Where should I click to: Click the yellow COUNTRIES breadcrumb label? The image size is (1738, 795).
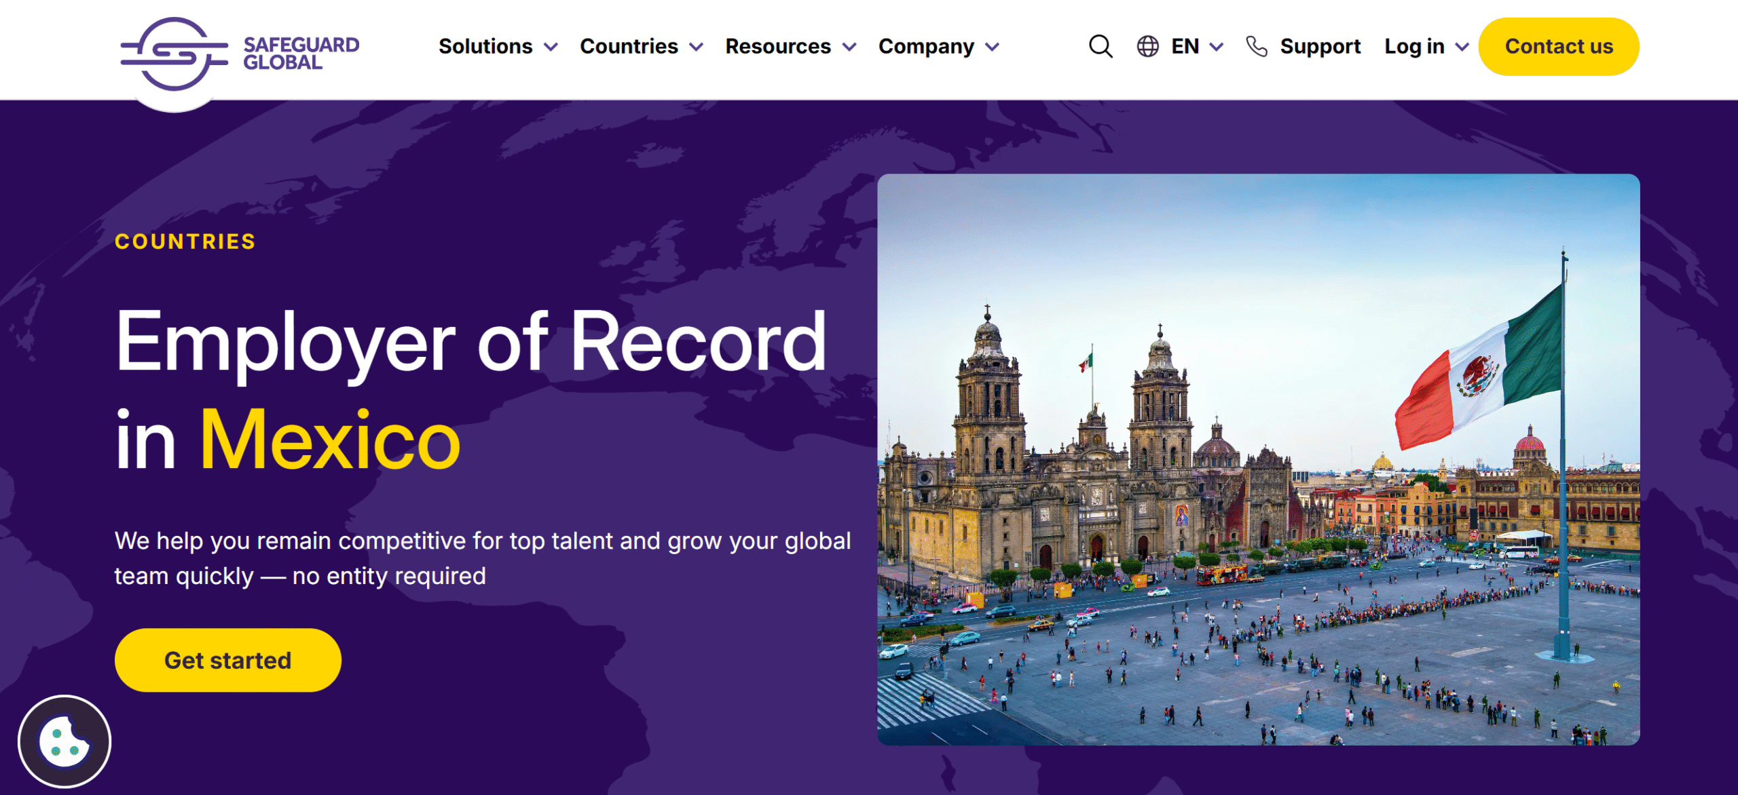pyautogui.click(x=185, y=241)
